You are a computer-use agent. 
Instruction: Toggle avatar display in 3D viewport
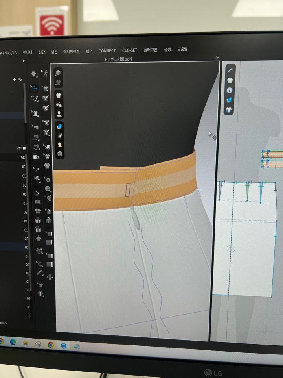coord(59,114)
